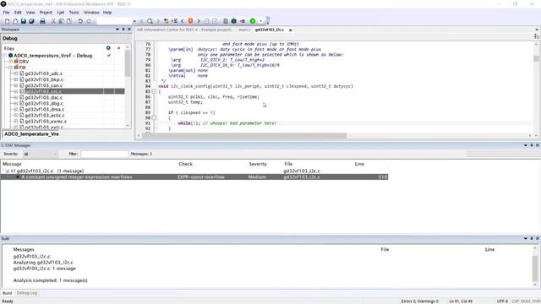Click the ADC0_temperature_Vre workspace tab
Screen dimensions: 541x304
coord(31,134)
